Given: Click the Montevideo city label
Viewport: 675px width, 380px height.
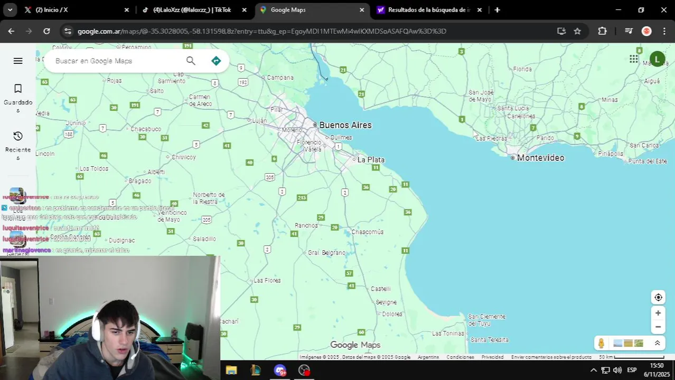Looking at the screenshot, I should pyautogui.click(x=540, y=158).
